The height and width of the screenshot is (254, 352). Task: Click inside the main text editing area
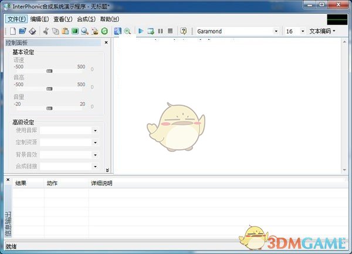click(x=228, y=106)
